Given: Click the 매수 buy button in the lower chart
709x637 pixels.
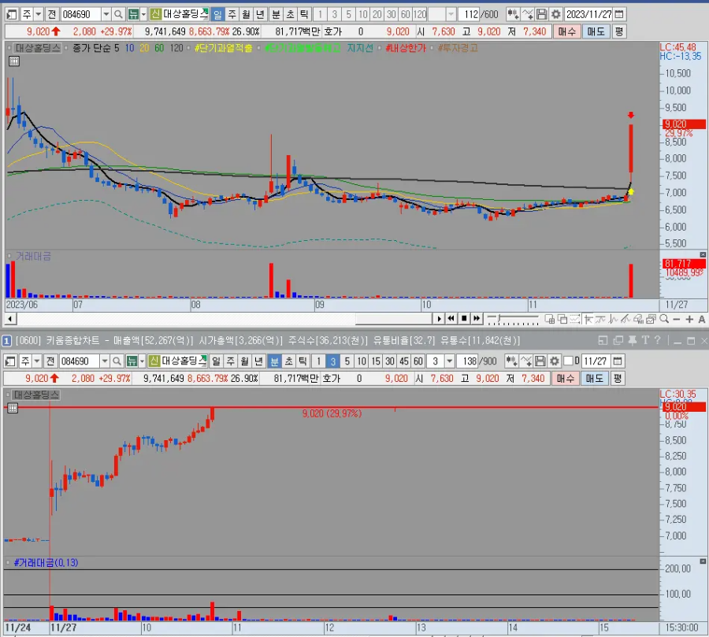Looking at the screenshot, I should tap(565, 379).
